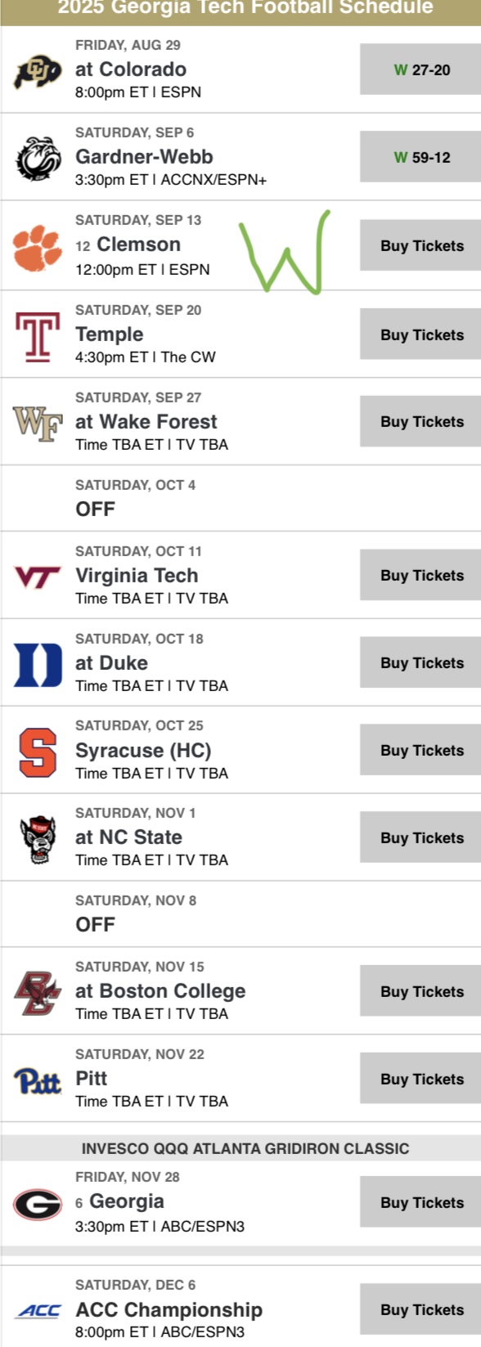Click the Georgia G logo

click(x=38, y=1204)
